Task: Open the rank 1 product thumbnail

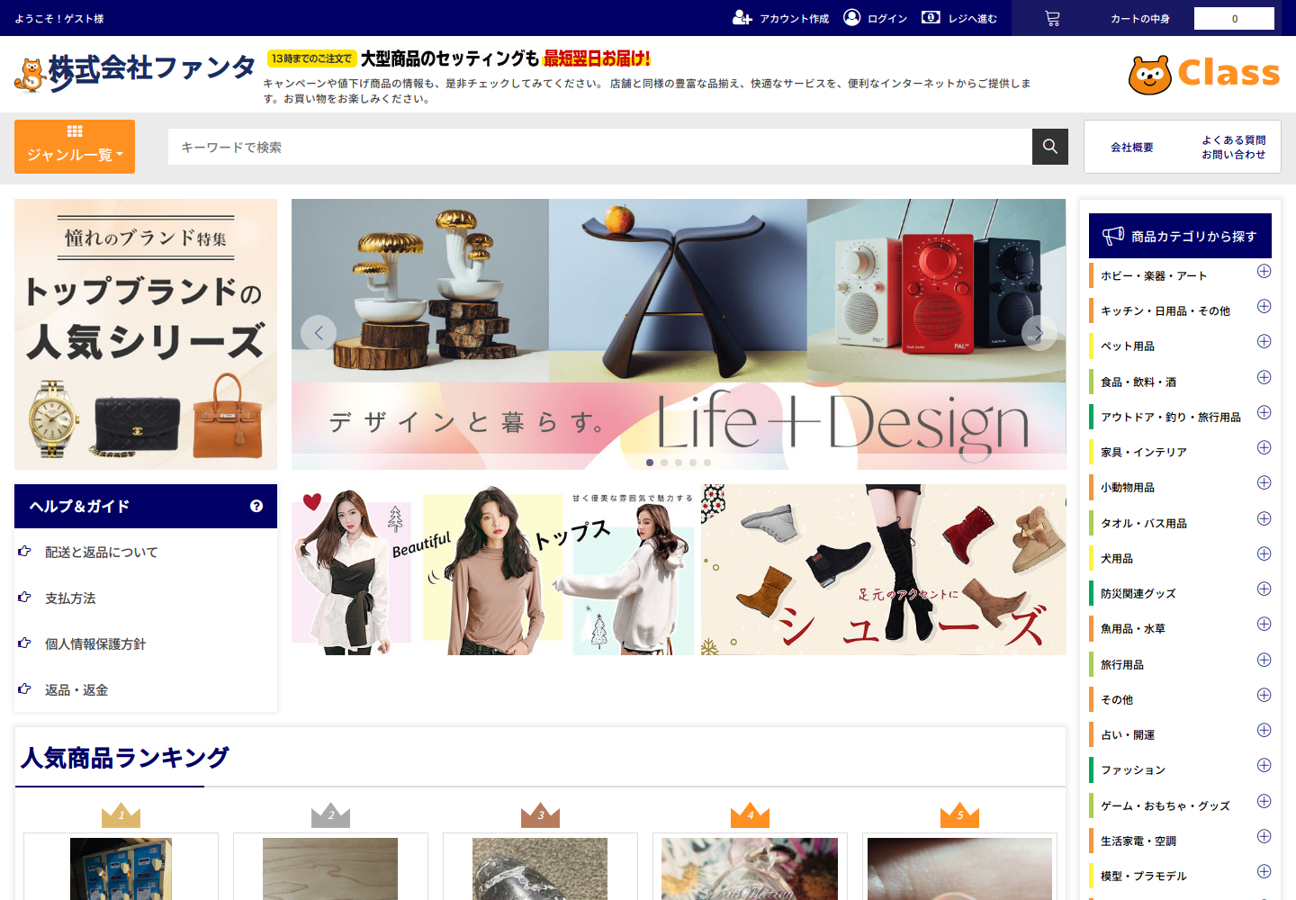Action: click(x=121, y=868)
